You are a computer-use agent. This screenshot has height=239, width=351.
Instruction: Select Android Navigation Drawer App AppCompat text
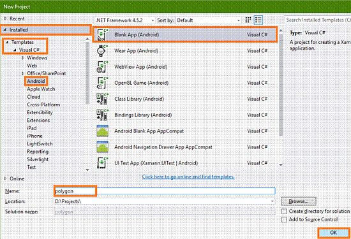pos(163,147)
